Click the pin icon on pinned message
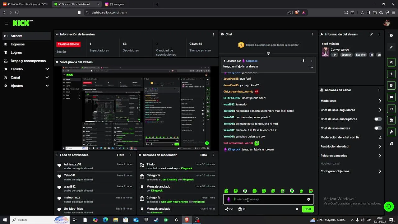The image size is (398, 224). [303, 61]
